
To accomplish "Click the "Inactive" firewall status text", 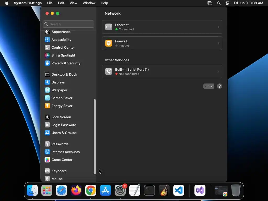I will 124,46.
